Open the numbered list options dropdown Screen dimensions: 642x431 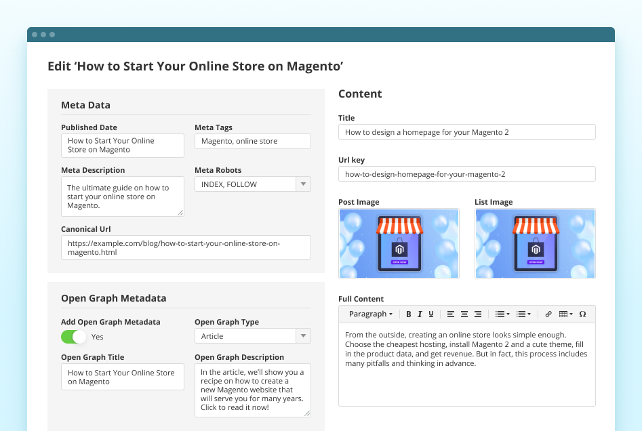[x=524, y=314]
